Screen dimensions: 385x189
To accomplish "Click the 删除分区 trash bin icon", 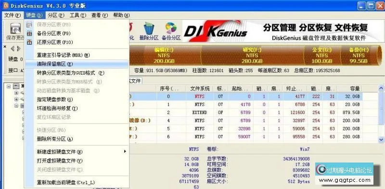I will 149,28.
